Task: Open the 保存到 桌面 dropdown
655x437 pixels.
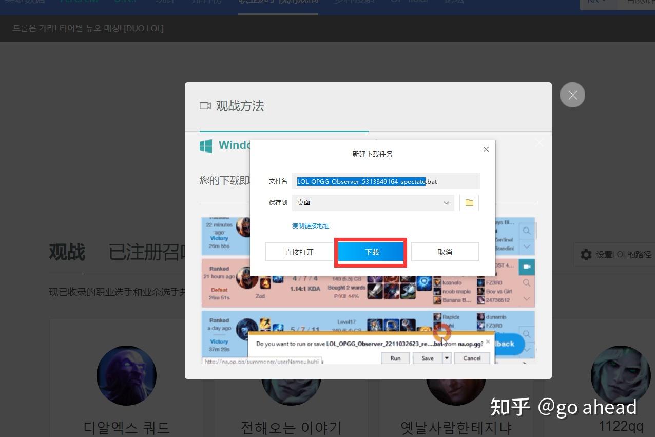Action: click(373, 202)
